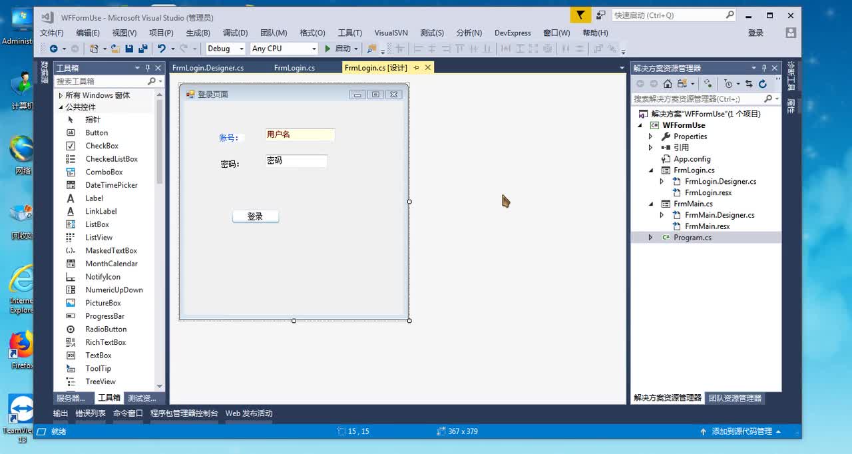
Task: Switch to the 团队资源管理器 tab
Action: [x=735, y=398]
